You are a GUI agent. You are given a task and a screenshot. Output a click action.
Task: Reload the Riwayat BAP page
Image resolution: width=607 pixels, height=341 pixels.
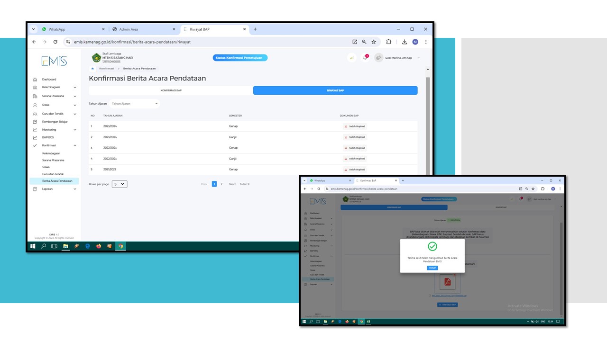[55, 42]
